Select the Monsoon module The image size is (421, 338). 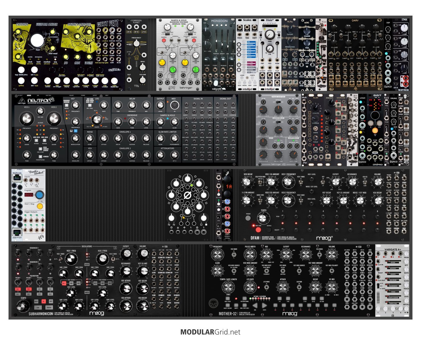pyautogui.click(x=219, y=55)
